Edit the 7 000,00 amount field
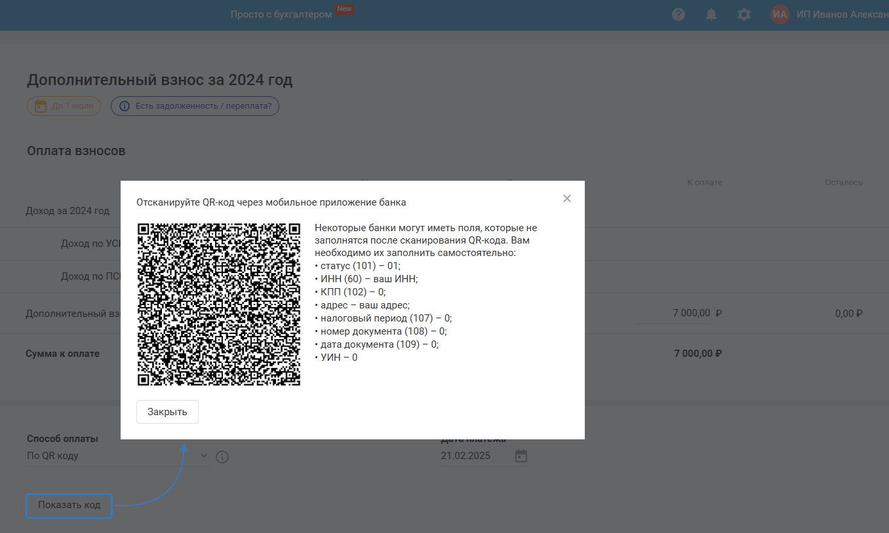This screenshot has height=533, width=889. click(675, 313)
